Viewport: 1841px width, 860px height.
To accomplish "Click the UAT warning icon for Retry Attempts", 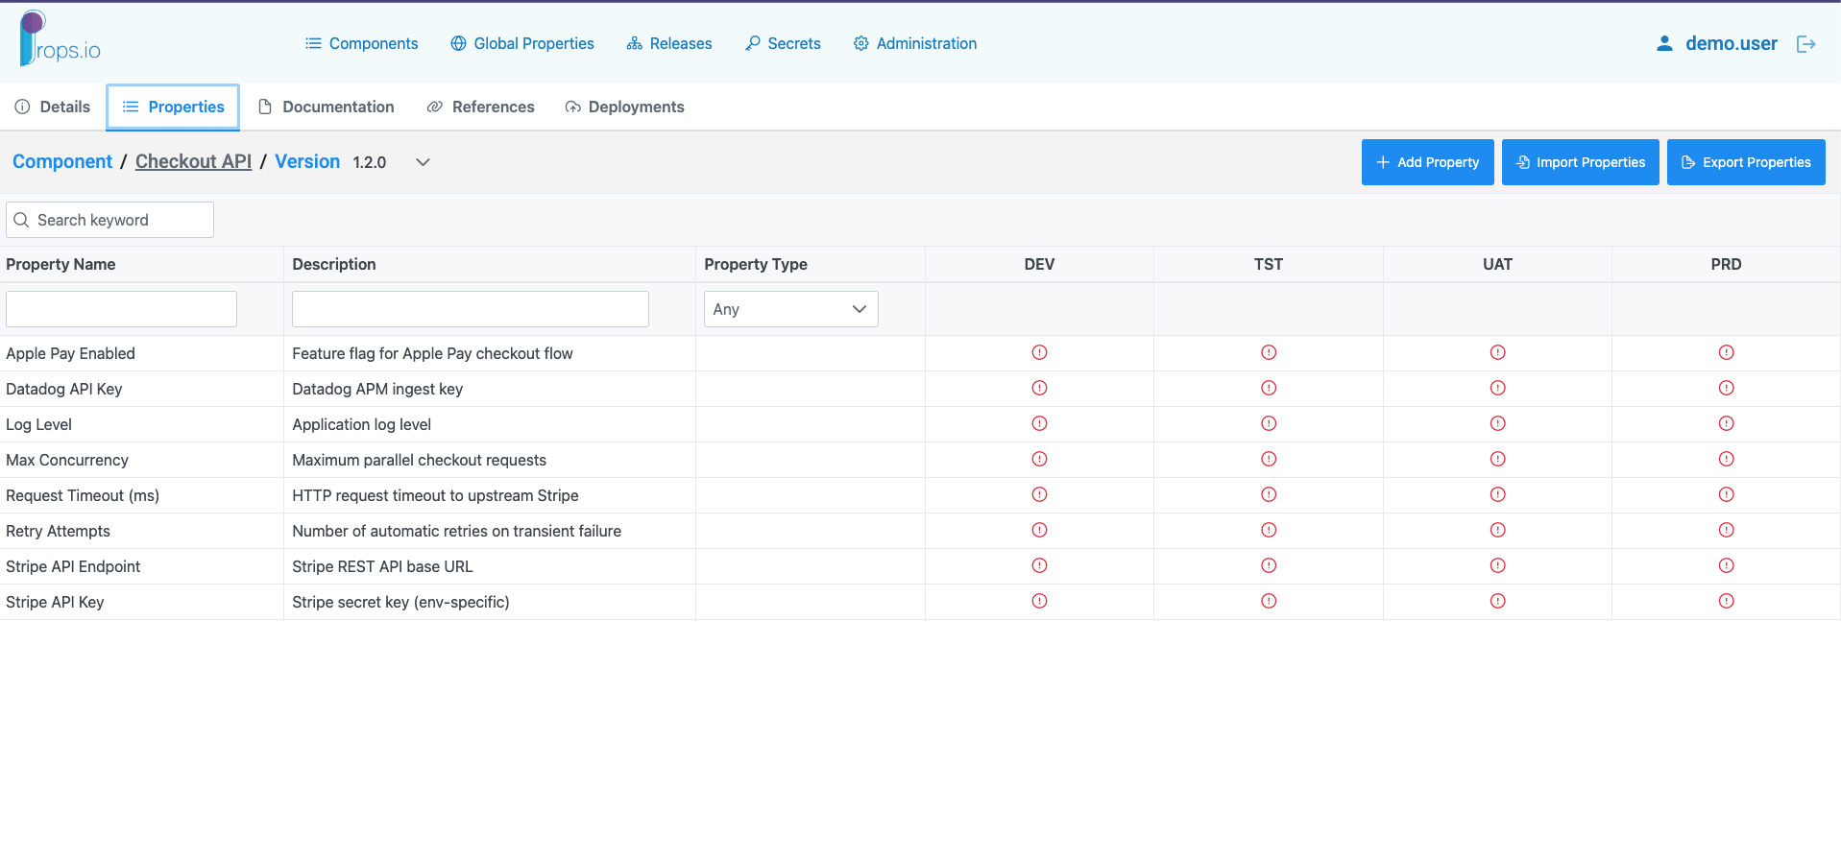I will 1497,530.
